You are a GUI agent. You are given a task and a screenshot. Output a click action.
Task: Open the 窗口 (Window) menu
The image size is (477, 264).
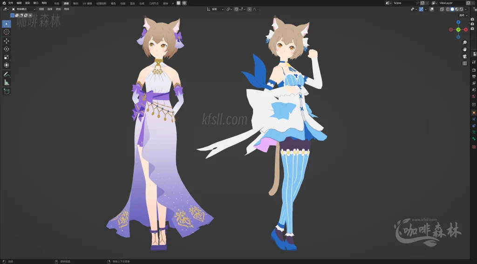(x=36, y=3)
